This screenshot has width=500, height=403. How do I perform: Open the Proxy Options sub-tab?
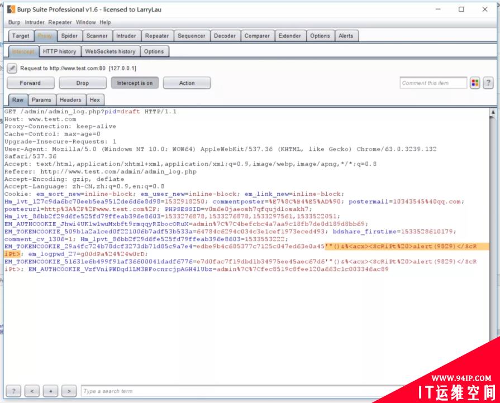point(154,51)
